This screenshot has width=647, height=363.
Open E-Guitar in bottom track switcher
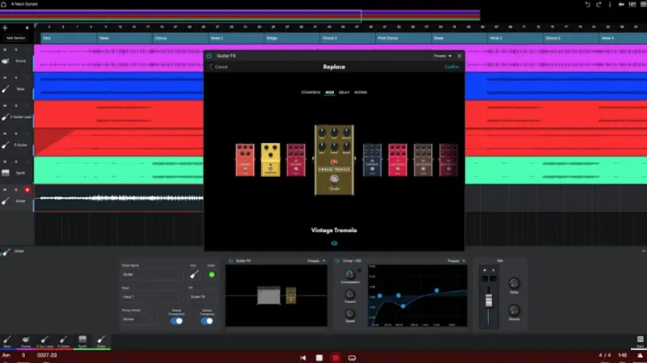pos(63,341)
